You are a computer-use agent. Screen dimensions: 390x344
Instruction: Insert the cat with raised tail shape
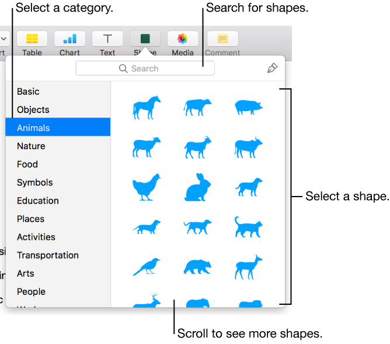click(249, 227)
